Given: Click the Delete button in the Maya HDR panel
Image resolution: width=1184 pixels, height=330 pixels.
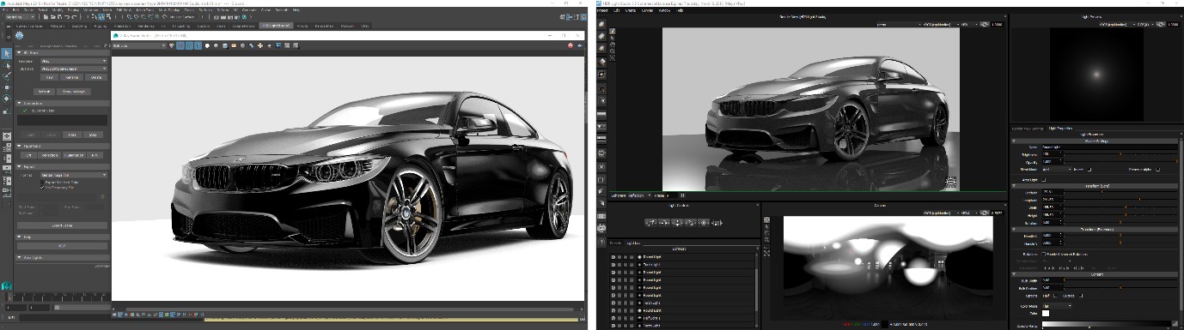Looking at the screenshot, I should [96, 77].
